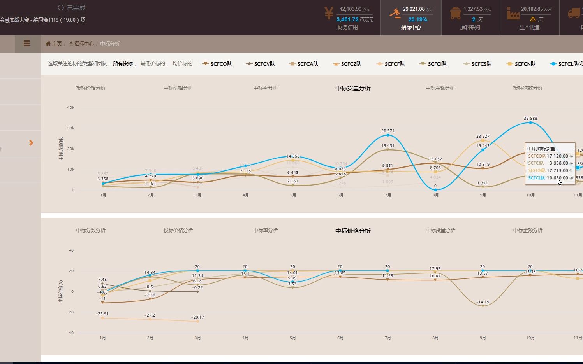Switch upper chart to 中标价格分析 tab
This screenshot has height=364, width=583.
pos(178,88)
